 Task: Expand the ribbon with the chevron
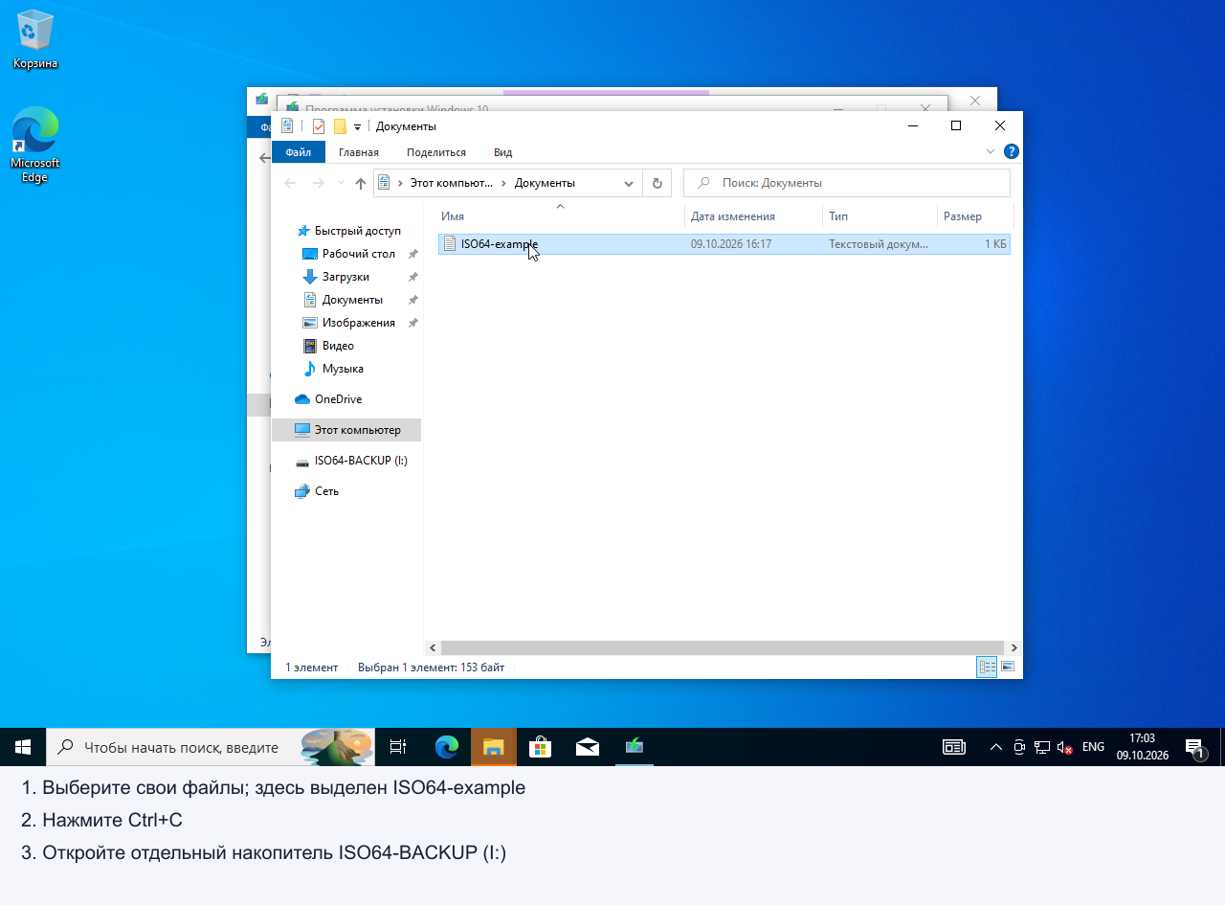coord(991,151)
